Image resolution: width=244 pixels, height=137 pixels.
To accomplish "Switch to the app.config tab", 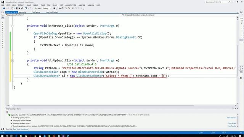I will (22, 12).
